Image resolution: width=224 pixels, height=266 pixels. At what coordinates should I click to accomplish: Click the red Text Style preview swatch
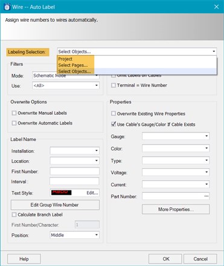[x=62, y=192]
